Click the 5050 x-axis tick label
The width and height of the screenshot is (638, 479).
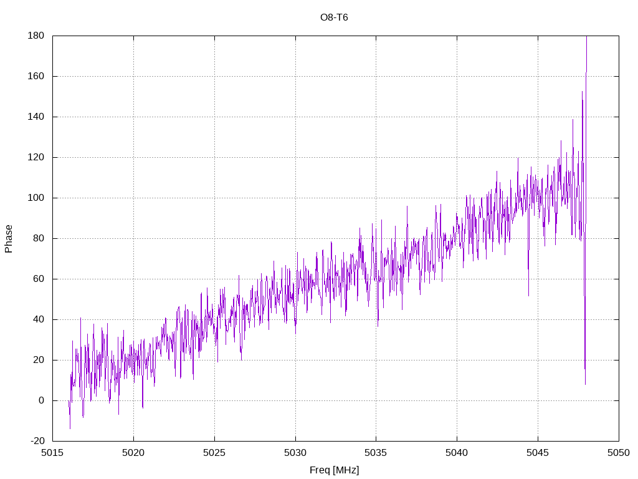pyautogui.click(x=619, y=453)
